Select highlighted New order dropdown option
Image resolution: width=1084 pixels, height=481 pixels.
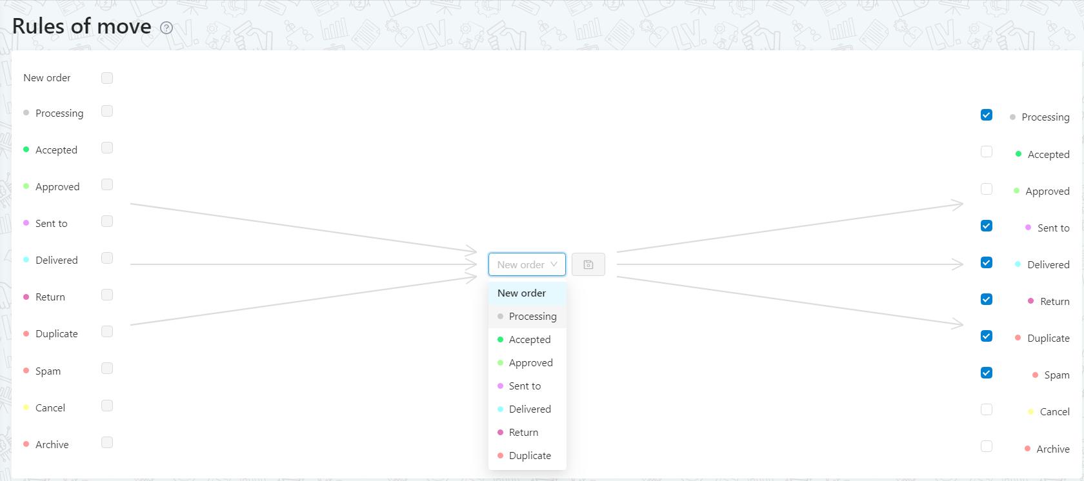pyautogui.click(x=521, y=293)
